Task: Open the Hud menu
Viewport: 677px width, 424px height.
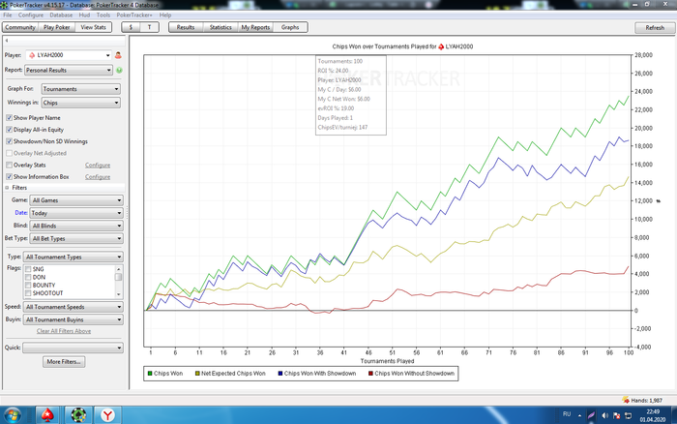Action: [x=86, y=15]
